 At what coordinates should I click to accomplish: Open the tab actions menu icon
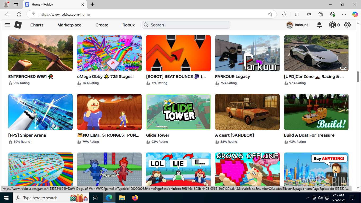[16, 4]
